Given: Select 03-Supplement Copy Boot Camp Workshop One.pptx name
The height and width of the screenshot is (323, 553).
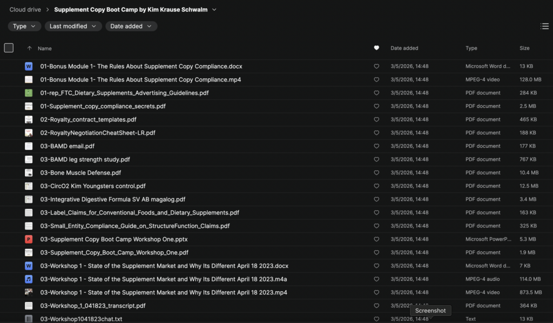Looking at the screenshot, I should [114, 239].
